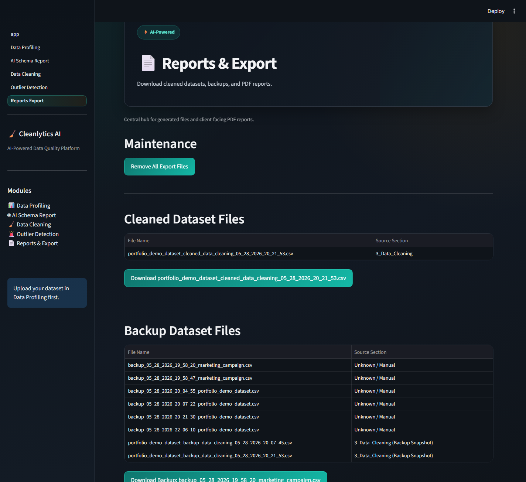Image resolution: width=526 pixels, height=482 pixels.
Task: Click the page icon beside Reports & Export module
Action: [x=11, y=243]
